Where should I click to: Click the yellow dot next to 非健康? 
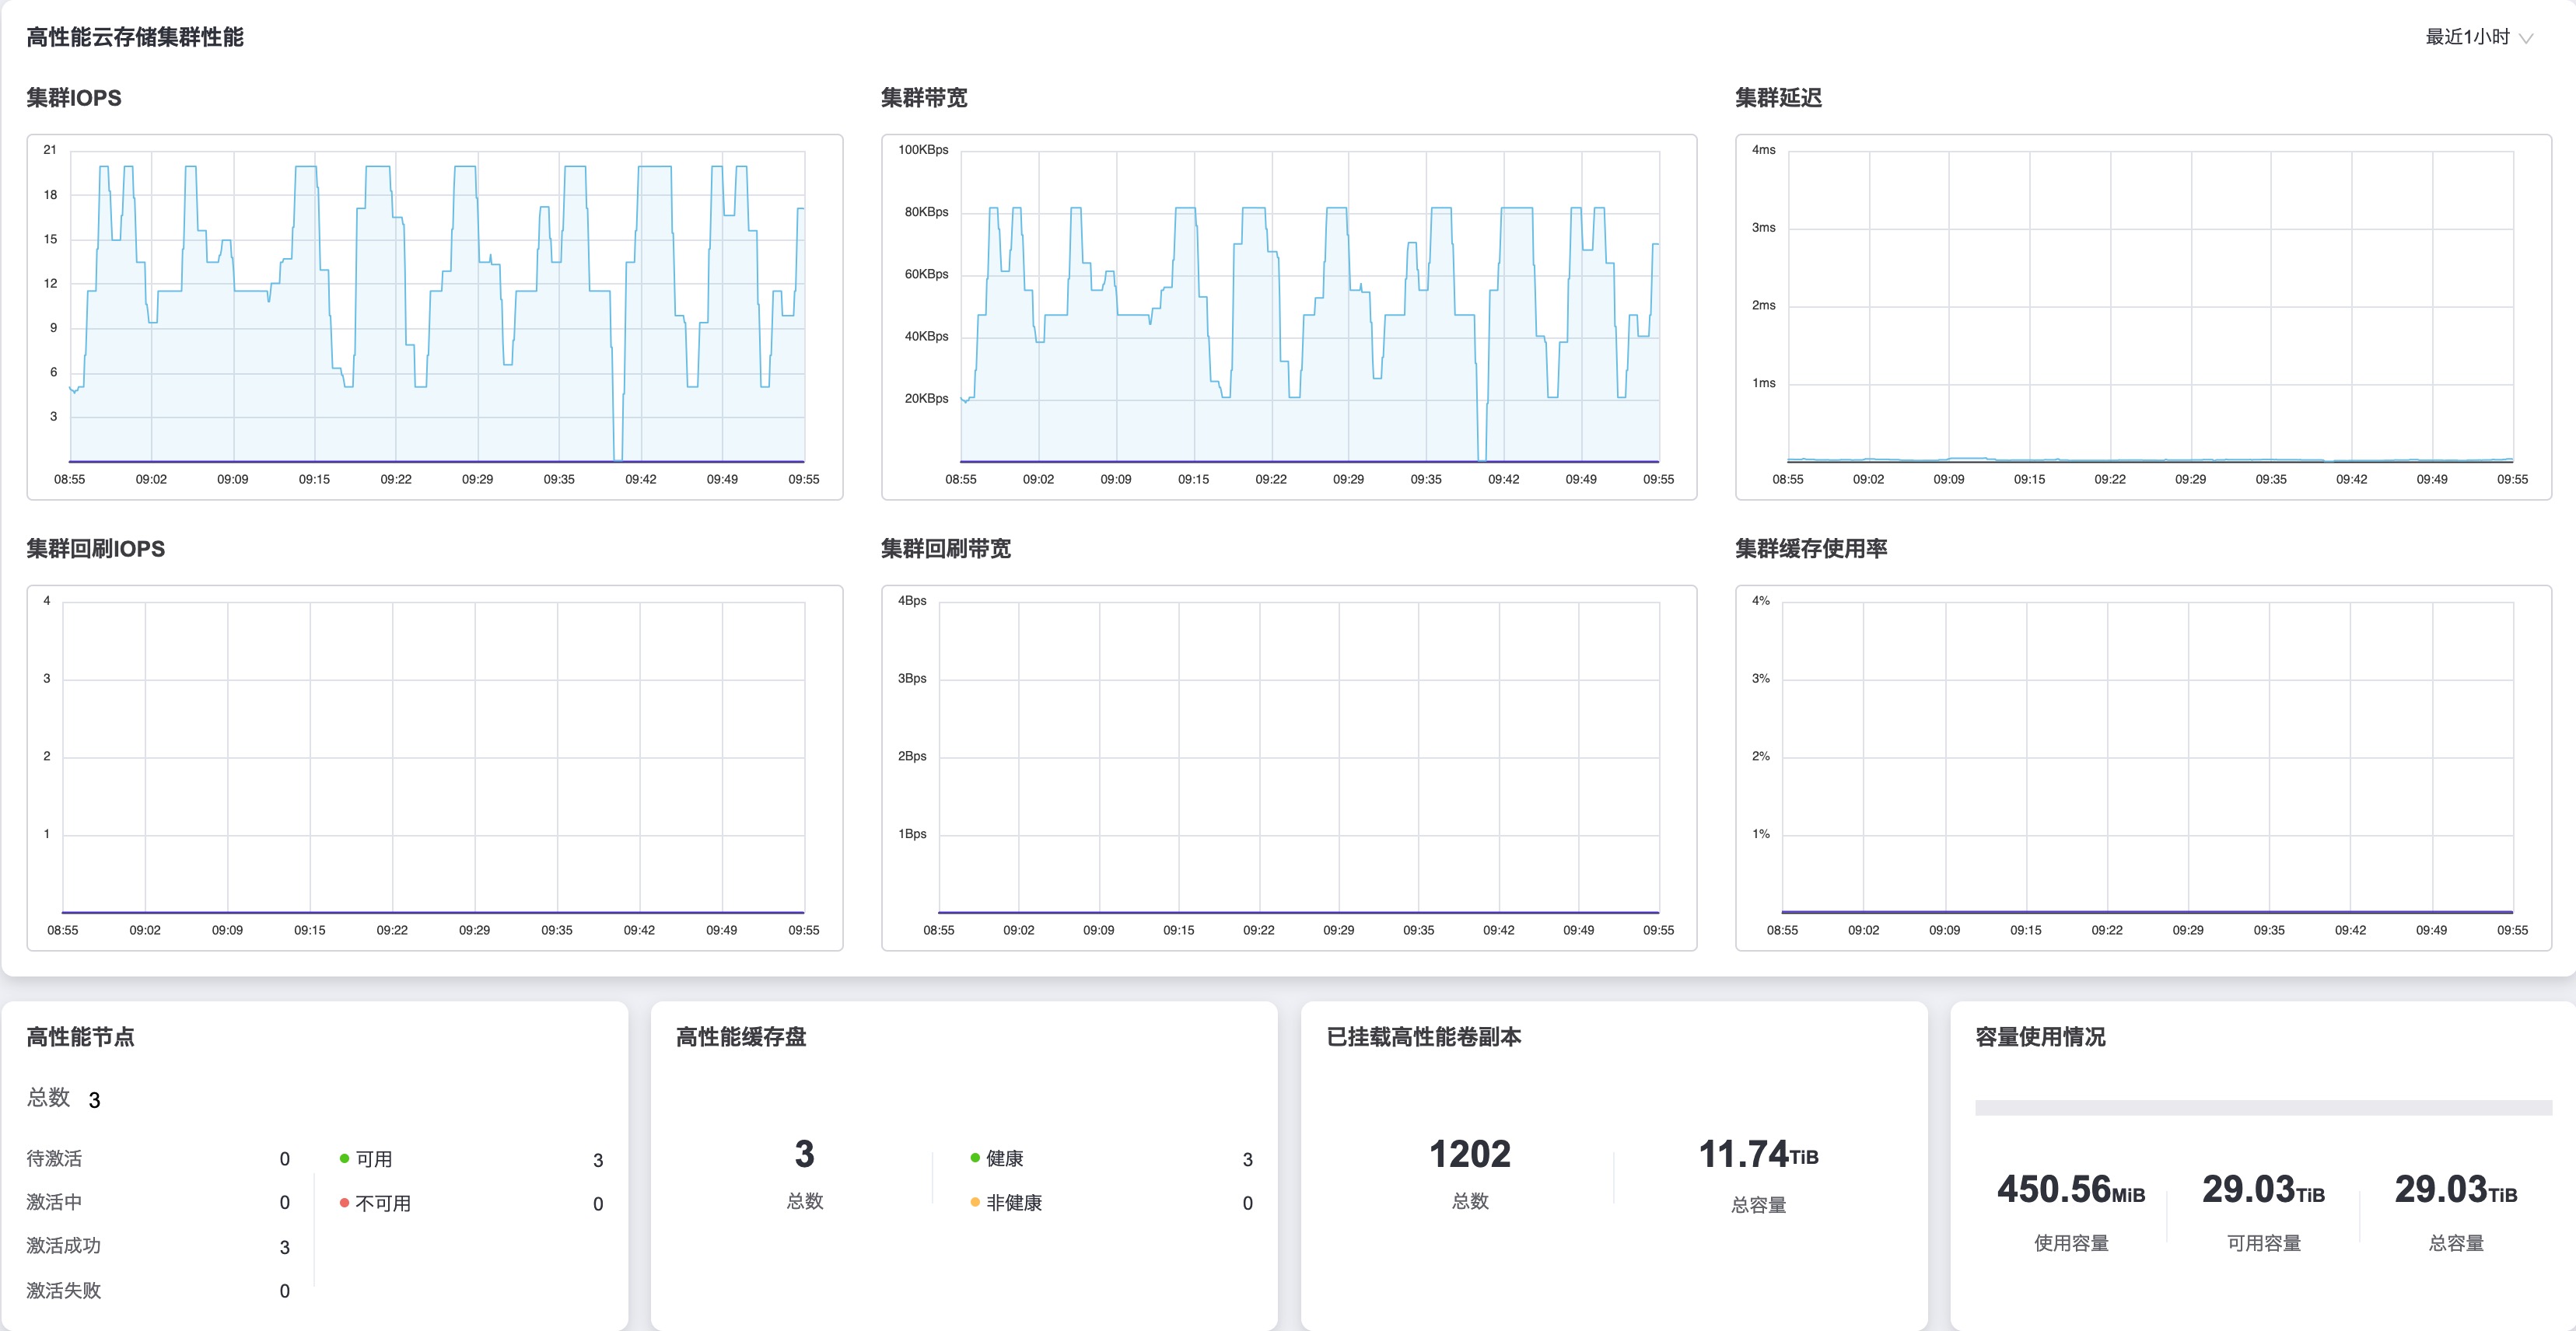975,1202
